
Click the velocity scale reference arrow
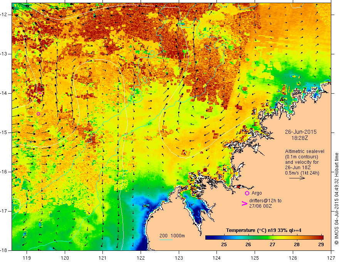(x=297, y=178)
